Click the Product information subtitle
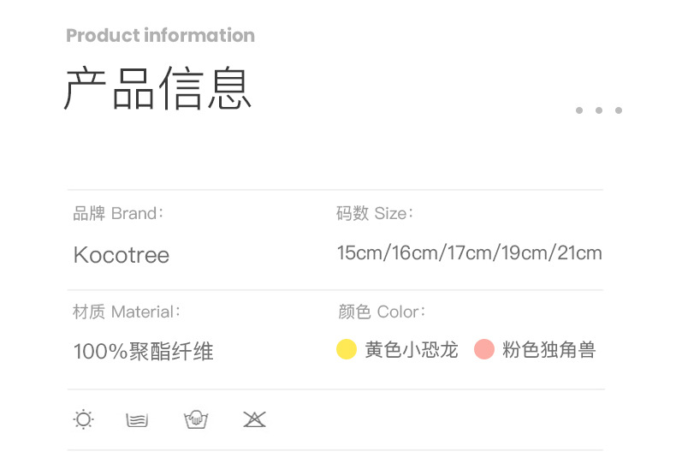The height and width of the screenshot is (463, 676). pyautogui.click(x=160, y=35)
